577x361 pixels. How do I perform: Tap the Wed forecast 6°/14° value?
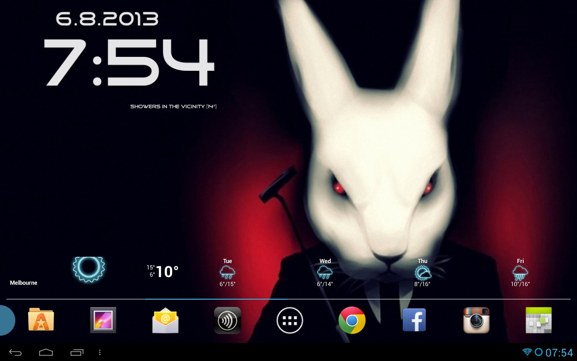click(x=325, y=284)
